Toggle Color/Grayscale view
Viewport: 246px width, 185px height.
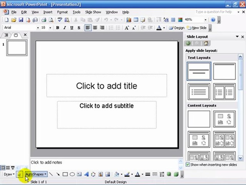(180, 20)
